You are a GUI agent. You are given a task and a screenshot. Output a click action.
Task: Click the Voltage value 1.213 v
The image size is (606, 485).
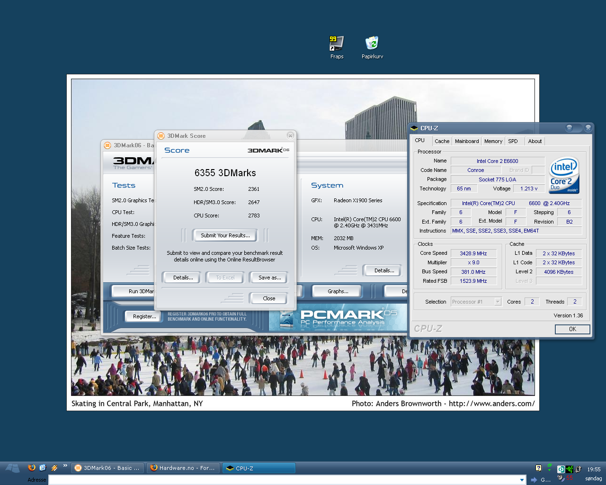point(529,189)
